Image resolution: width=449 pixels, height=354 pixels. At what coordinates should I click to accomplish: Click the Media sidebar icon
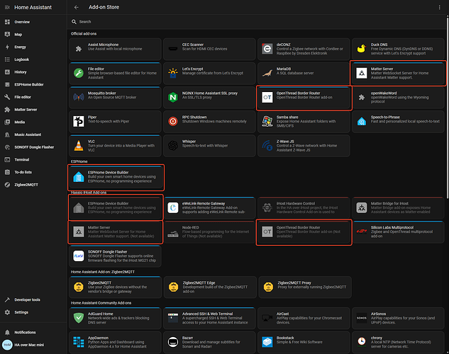pos(7,122)
